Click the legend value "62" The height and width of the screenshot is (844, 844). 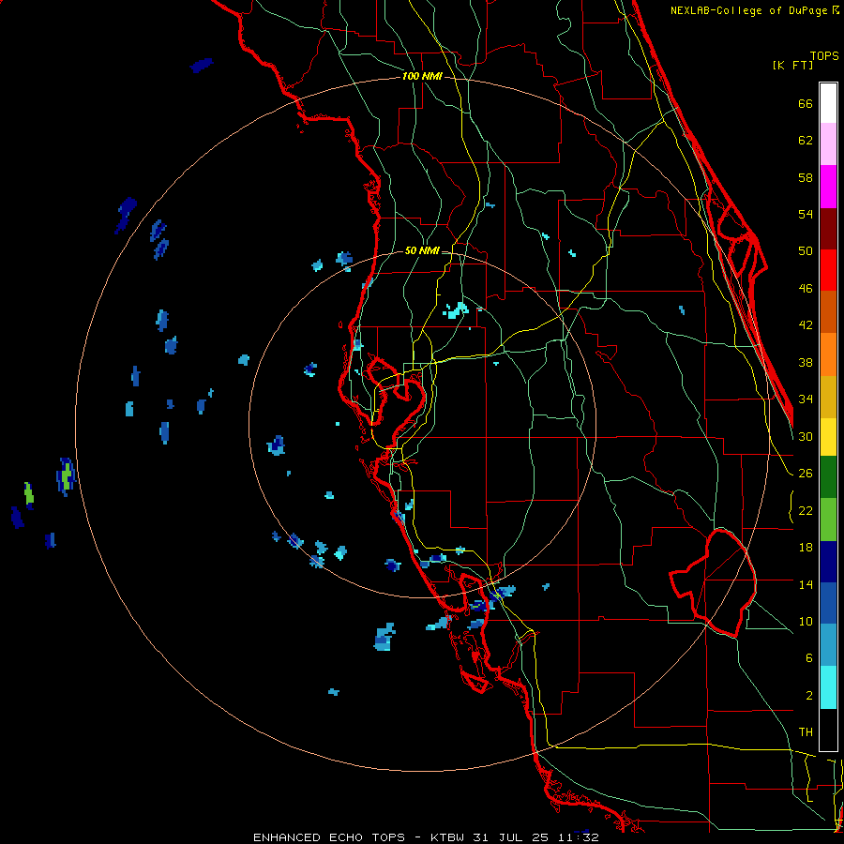click(x=806, y=141)
